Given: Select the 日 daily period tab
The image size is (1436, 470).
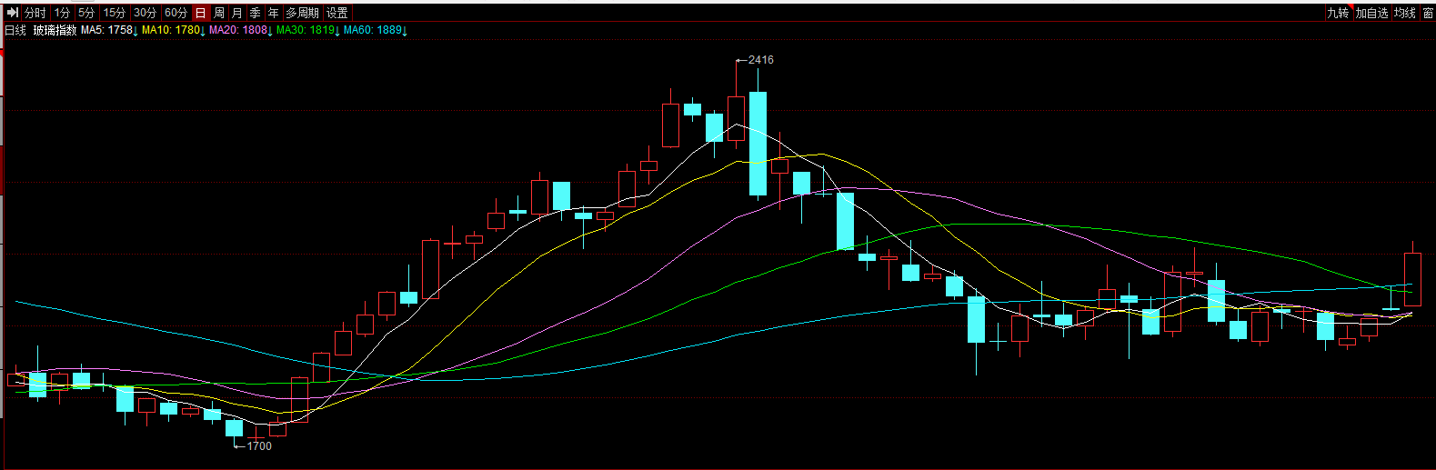Looking at the screenshot, I should [x=201, y=13].
